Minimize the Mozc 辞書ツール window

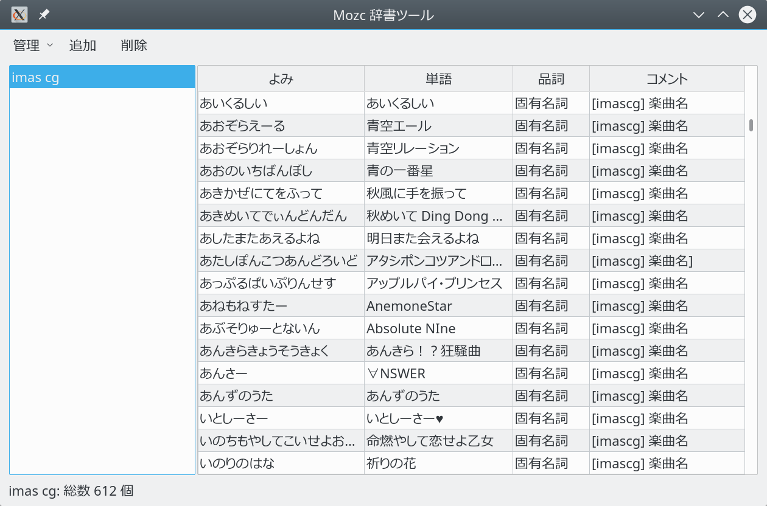[x=699, y=15]
